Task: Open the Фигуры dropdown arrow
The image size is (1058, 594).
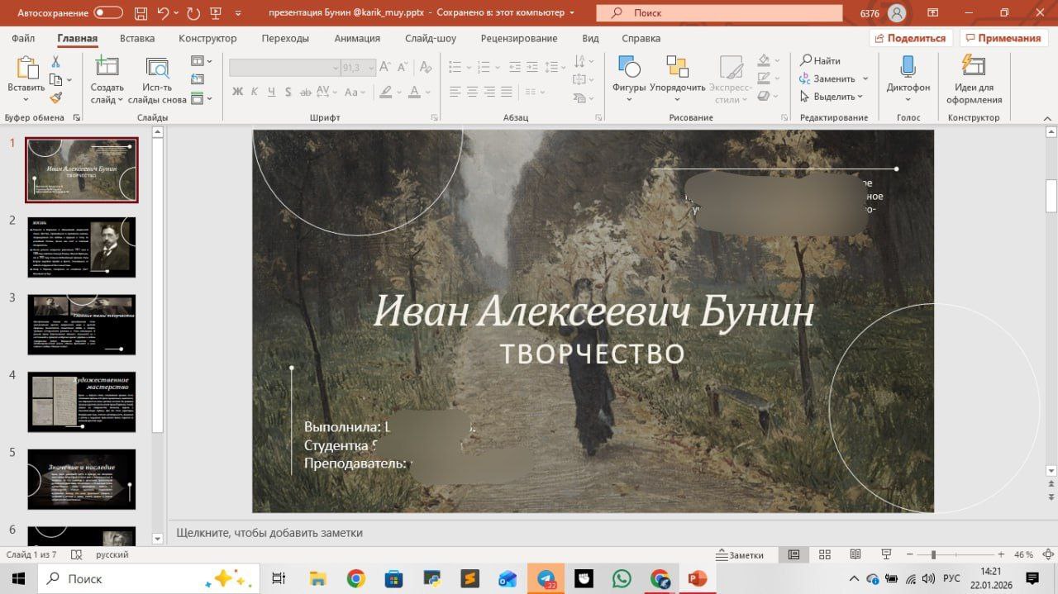Action: (x=629, y=100)
